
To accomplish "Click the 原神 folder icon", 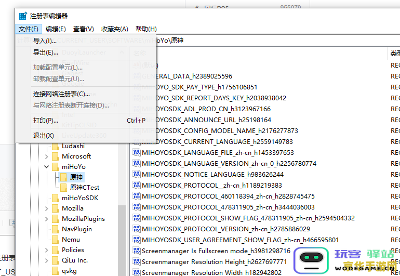I will click(x=63, y=177).
